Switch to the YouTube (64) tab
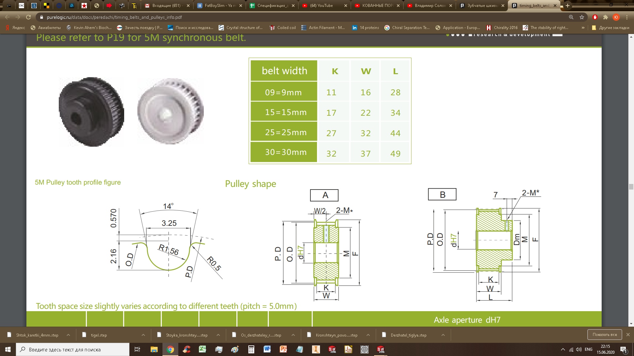The width and height of the screenshot is (634, 356). coord(321,6)
